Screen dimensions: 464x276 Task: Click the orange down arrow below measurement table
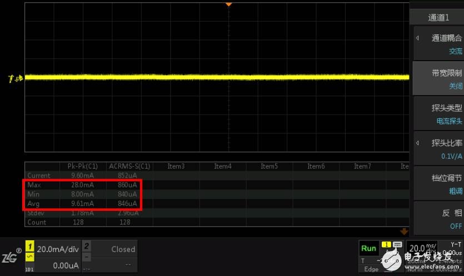tap(404, 231)
